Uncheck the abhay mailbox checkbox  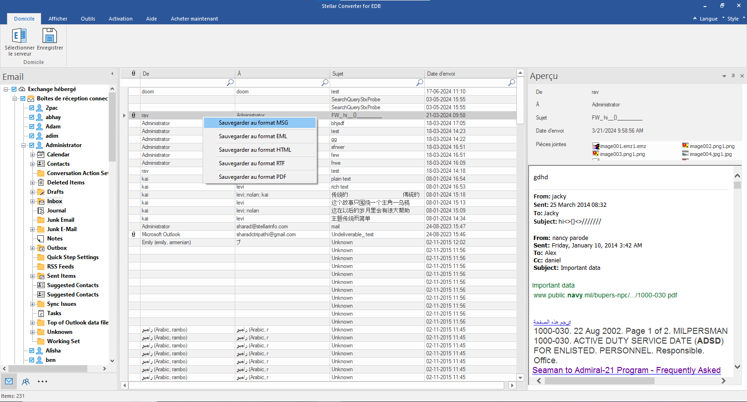(32, 117)
